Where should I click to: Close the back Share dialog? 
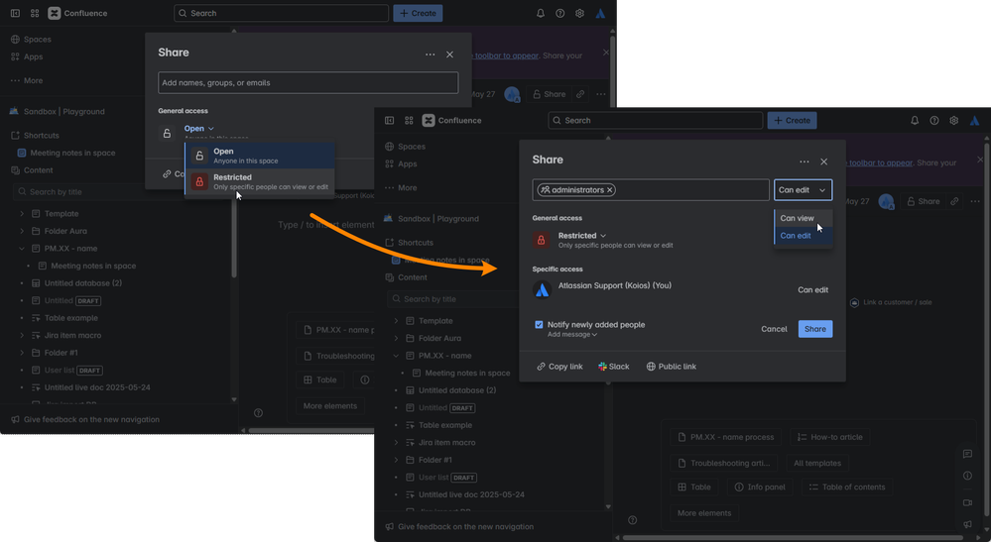[449, 54]
